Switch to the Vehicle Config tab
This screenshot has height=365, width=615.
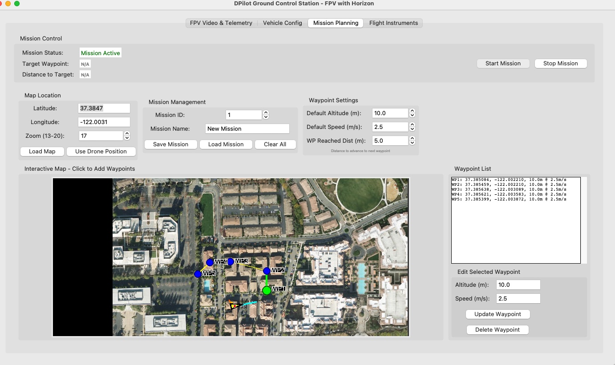click(282, 23)
